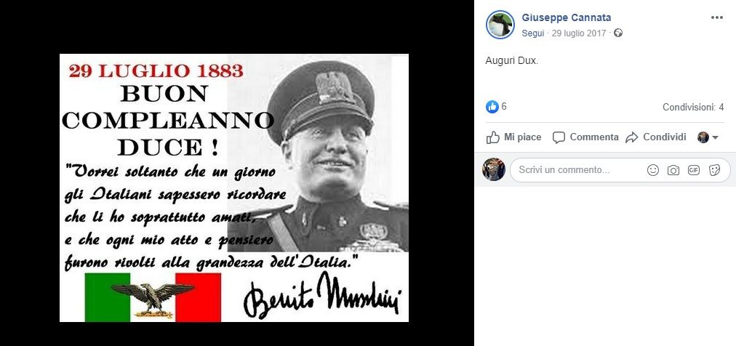Click the speech bubble icon beside Commenta
Image resolution: width=736 pixels, height=346 pixels.
coord(559,138)
